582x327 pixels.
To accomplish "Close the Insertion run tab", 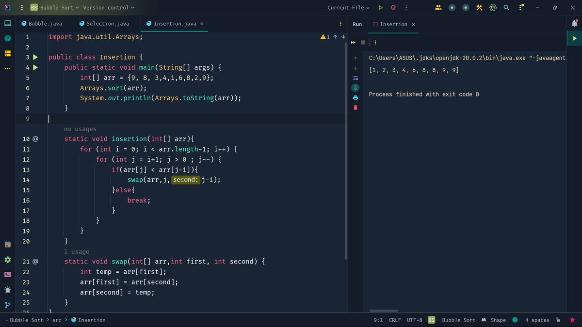I will (413, 24).
